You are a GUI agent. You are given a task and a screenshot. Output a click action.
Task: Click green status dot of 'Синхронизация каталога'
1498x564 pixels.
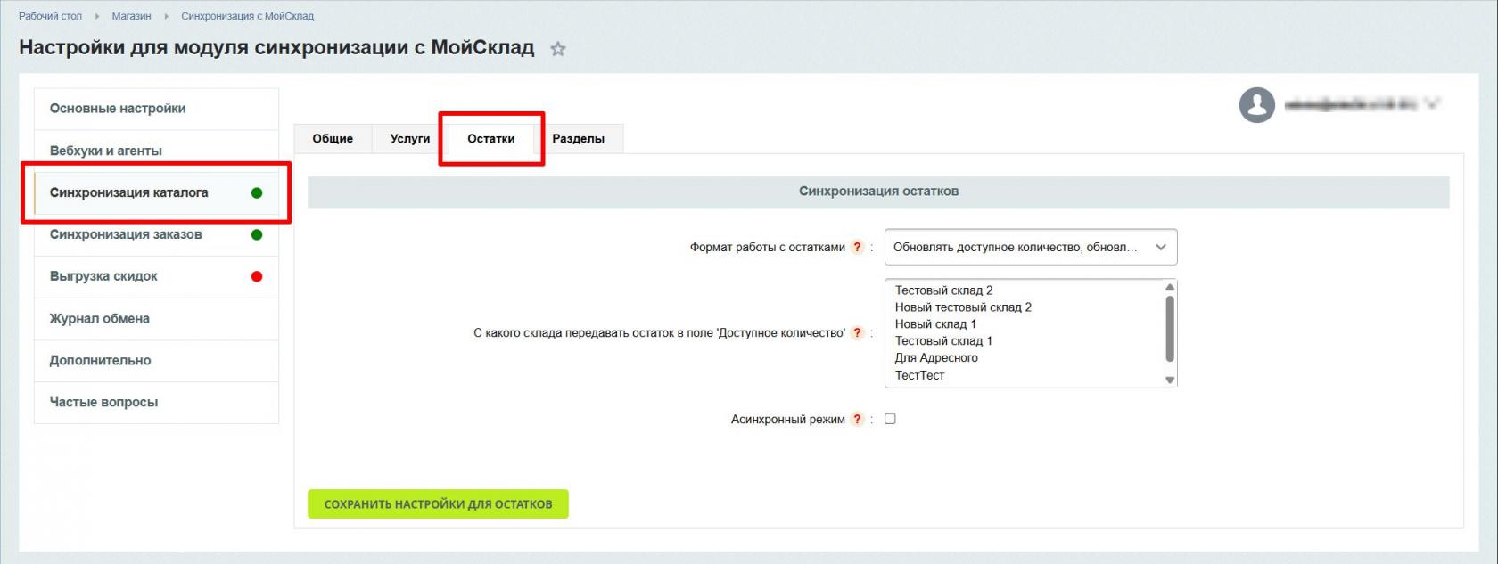[257, 192]
